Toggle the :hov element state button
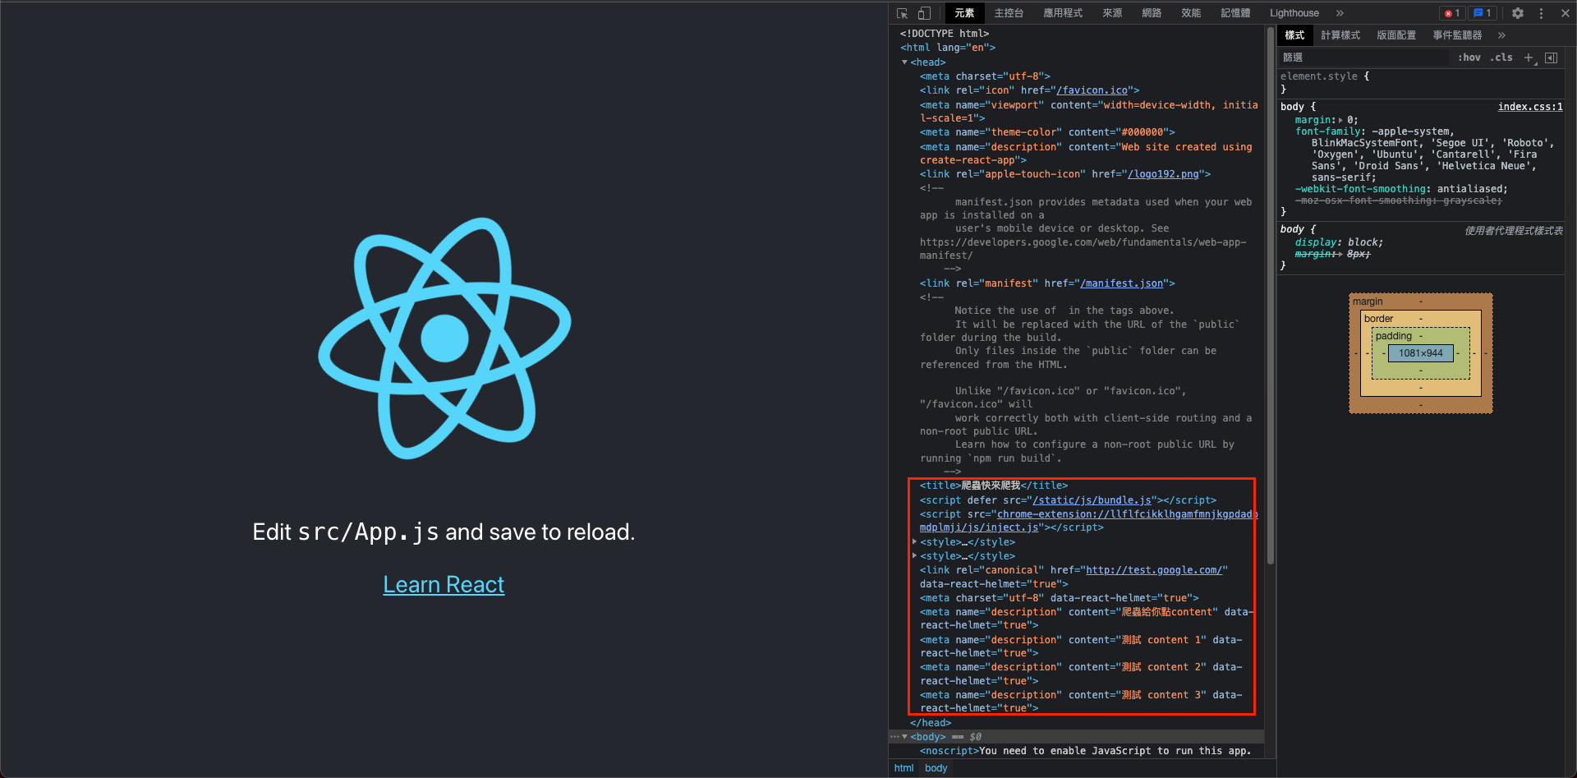 click(1469, 58)
